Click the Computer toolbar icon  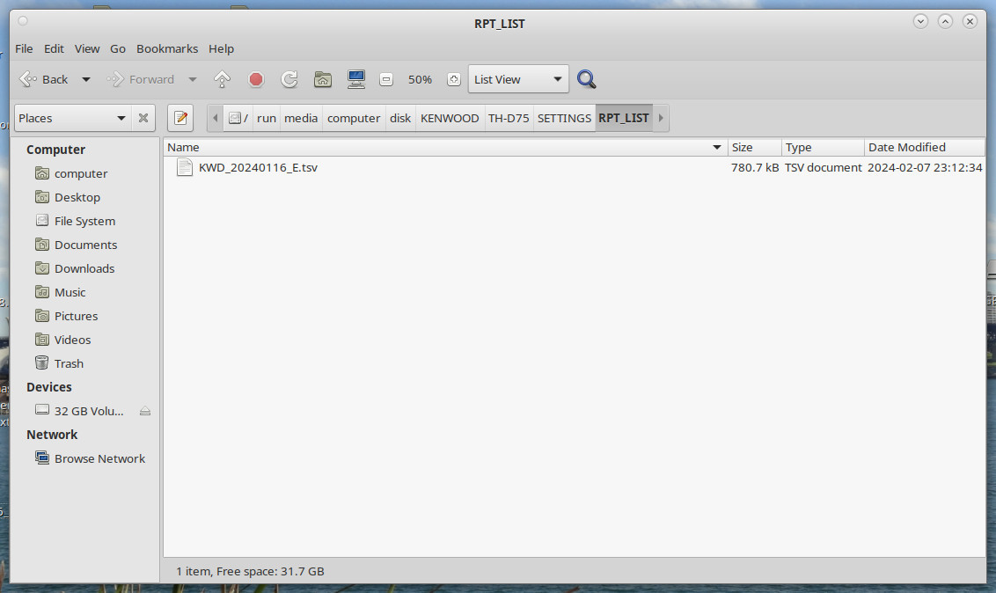pos(356,79)
